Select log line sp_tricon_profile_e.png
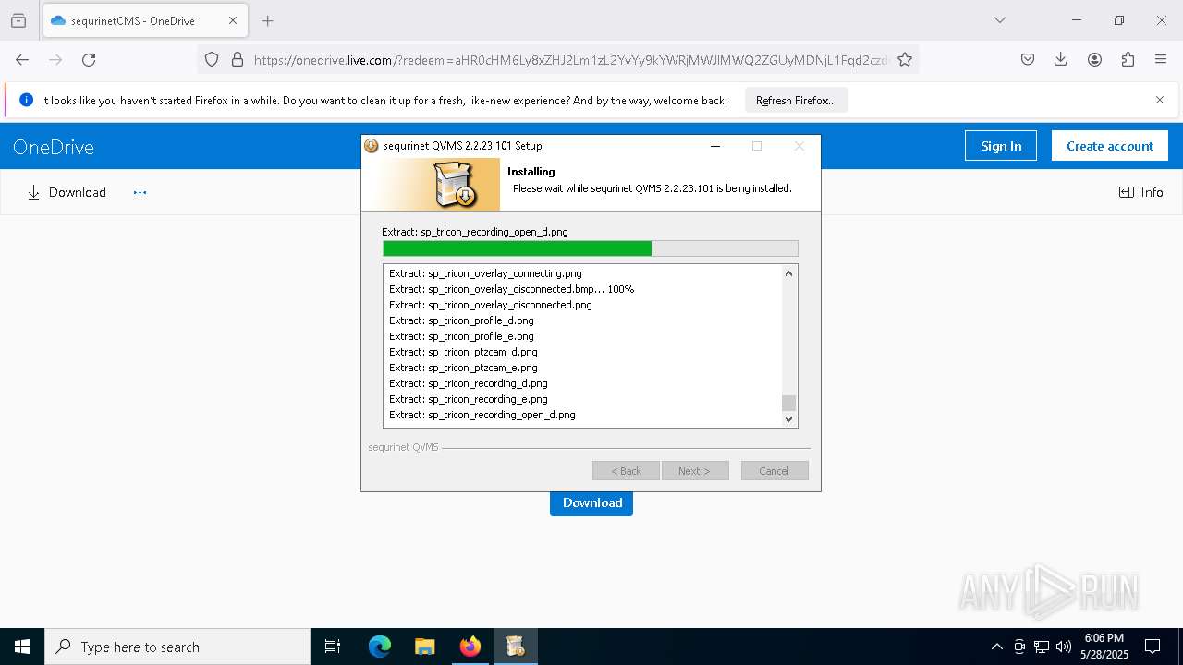The width and height of the screenshot is (1183, 665). pos(461,336)
